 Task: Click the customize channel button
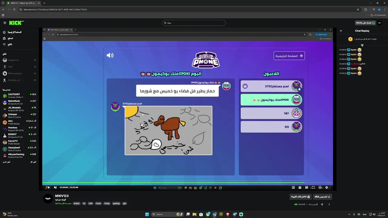point(322,197)
